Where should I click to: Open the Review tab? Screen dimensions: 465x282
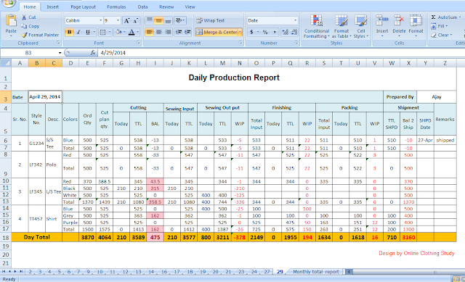click(x=166, y=7)
